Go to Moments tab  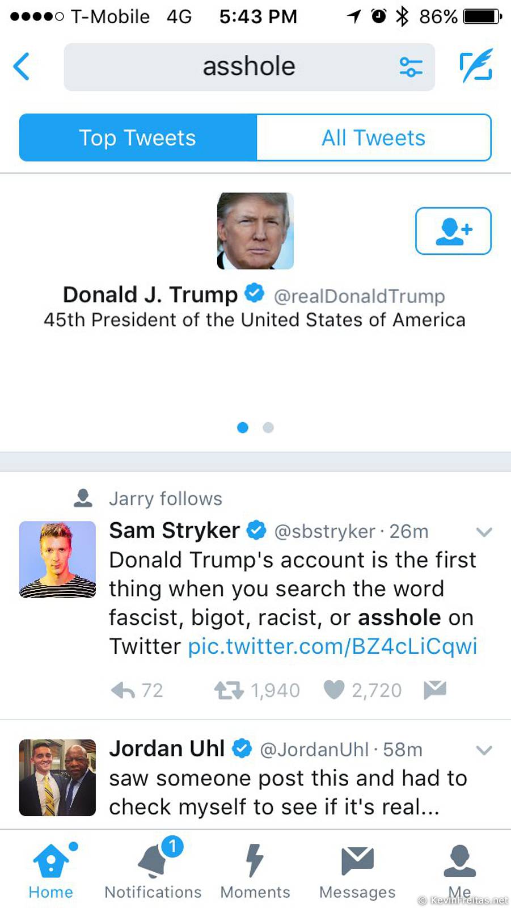point(255,868)
